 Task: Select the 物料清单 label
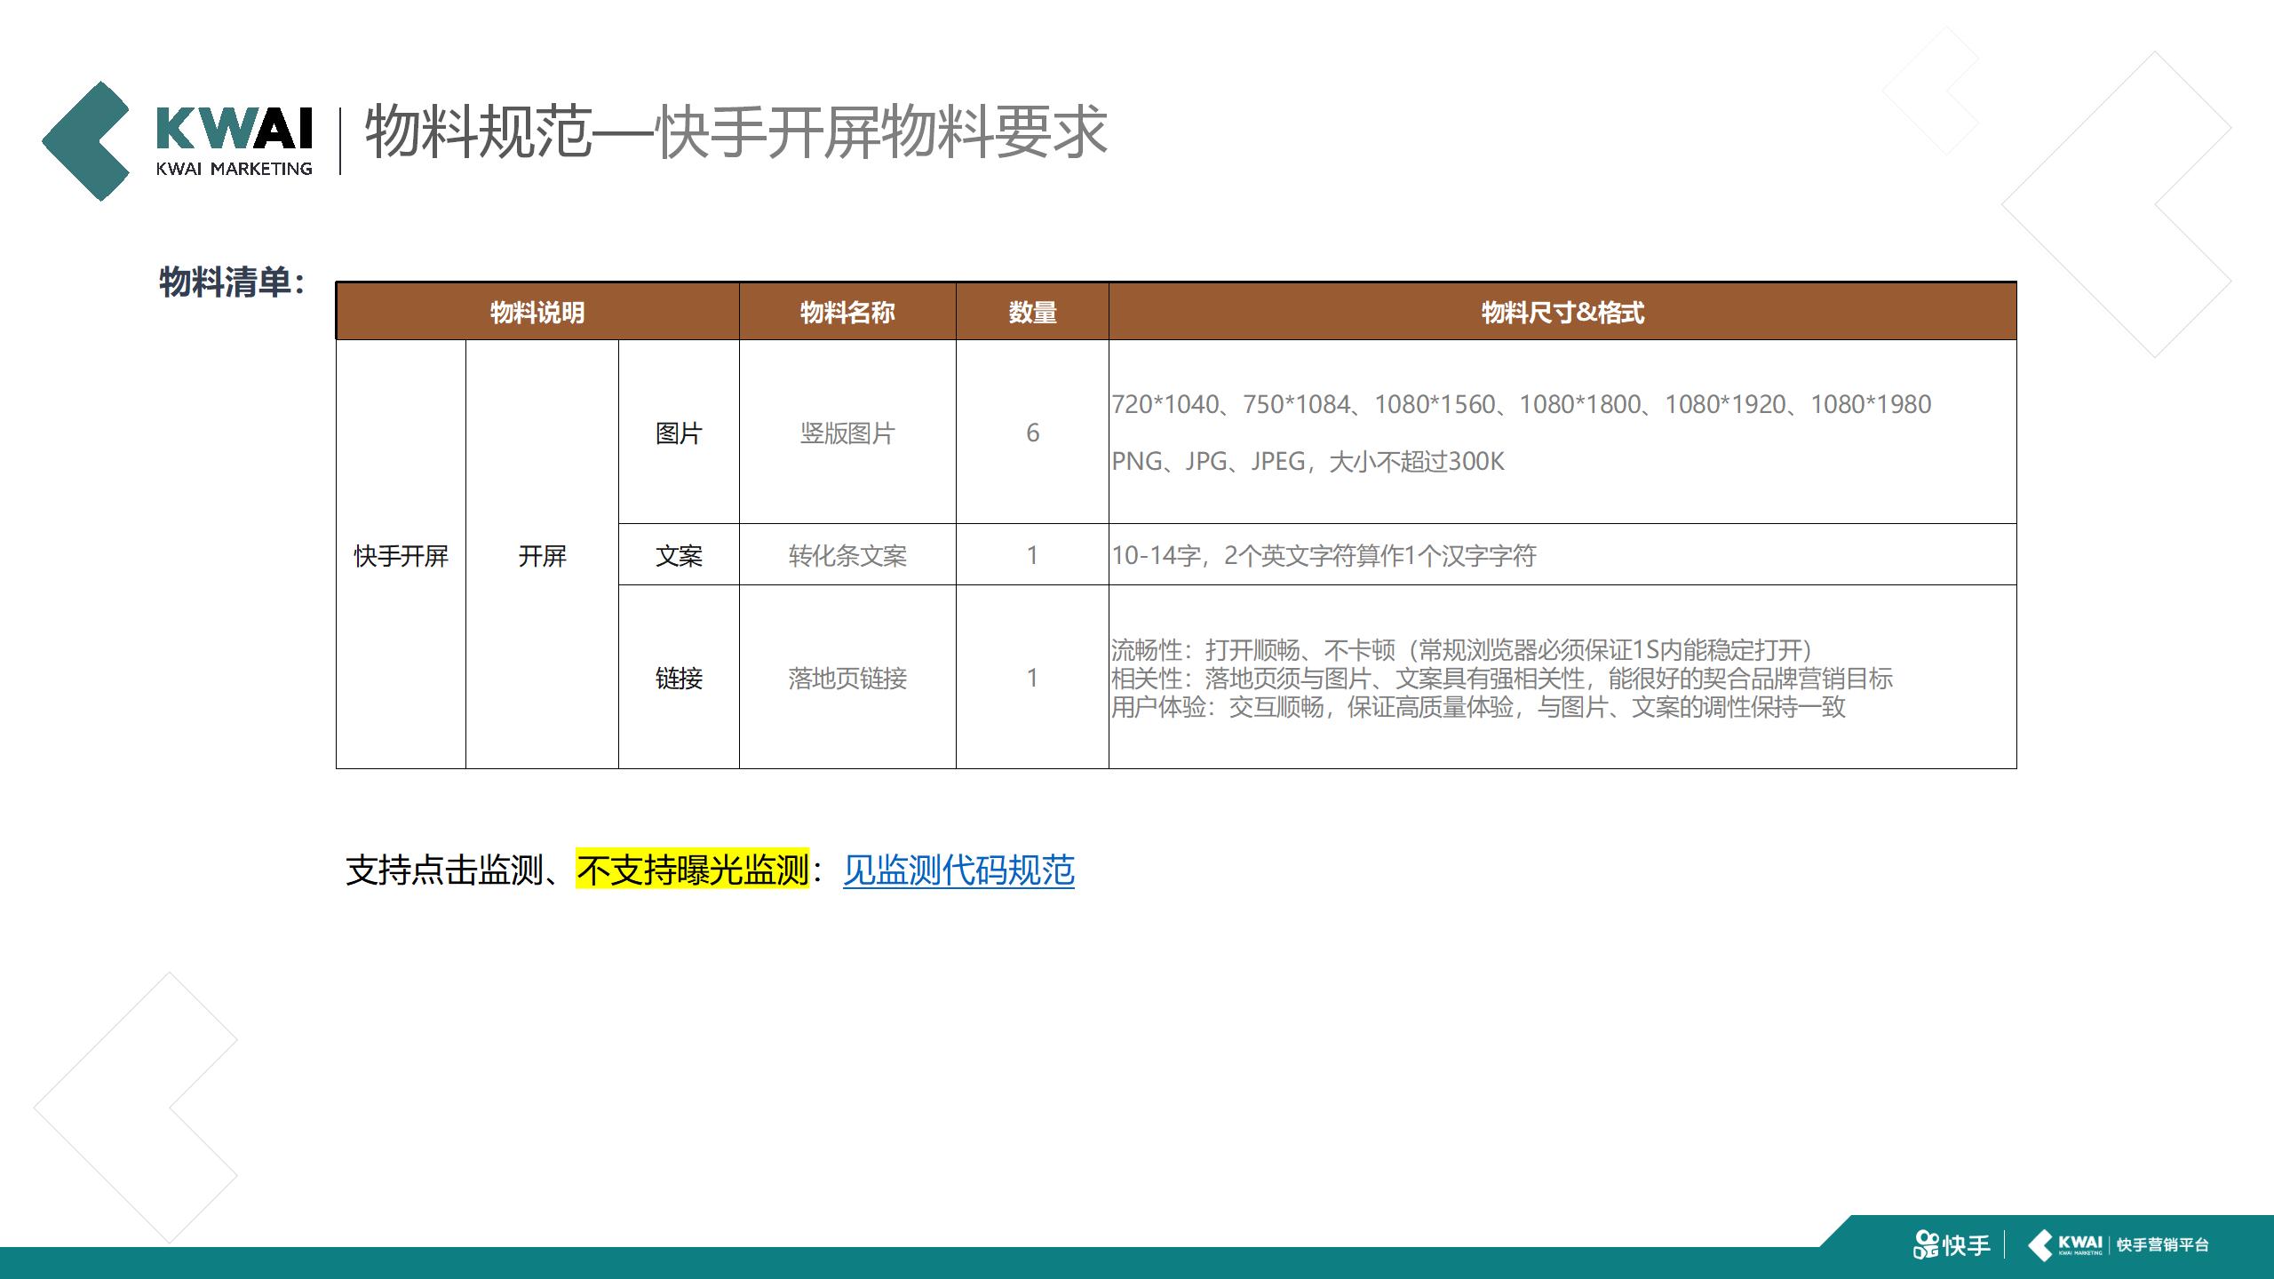[x=233, y=282]
